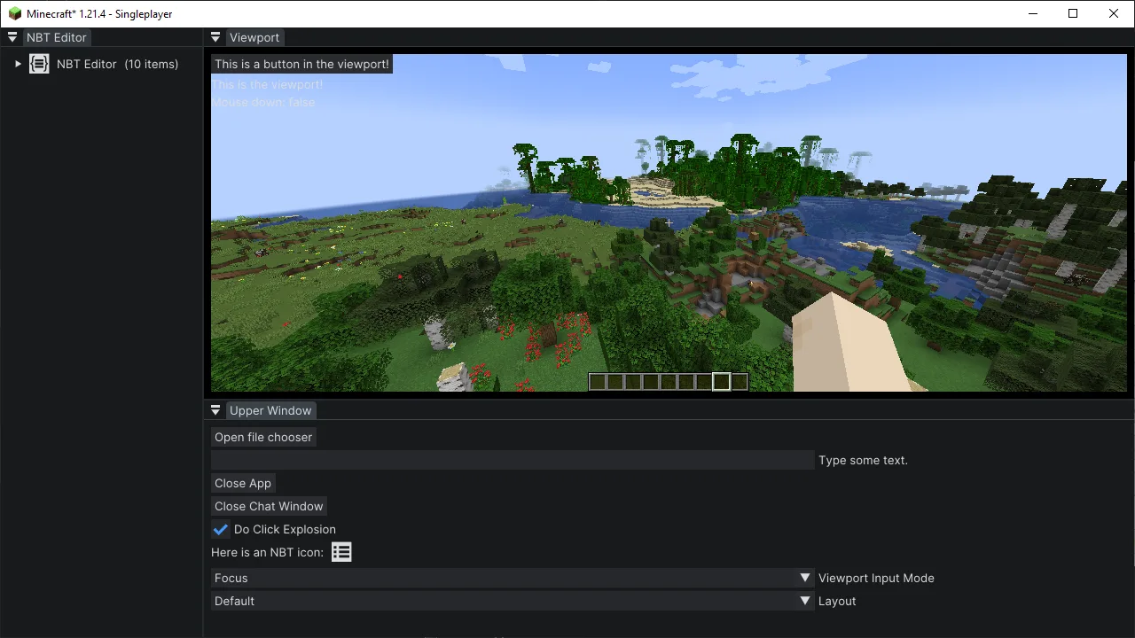Expand the NBT Editor tree node

[18, 64]
